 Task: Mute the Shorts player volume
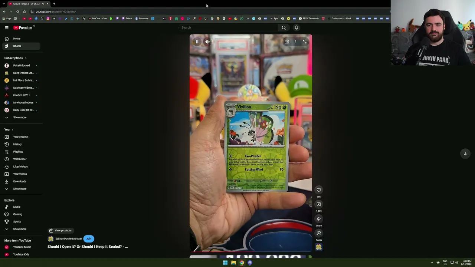pos(207,42)
